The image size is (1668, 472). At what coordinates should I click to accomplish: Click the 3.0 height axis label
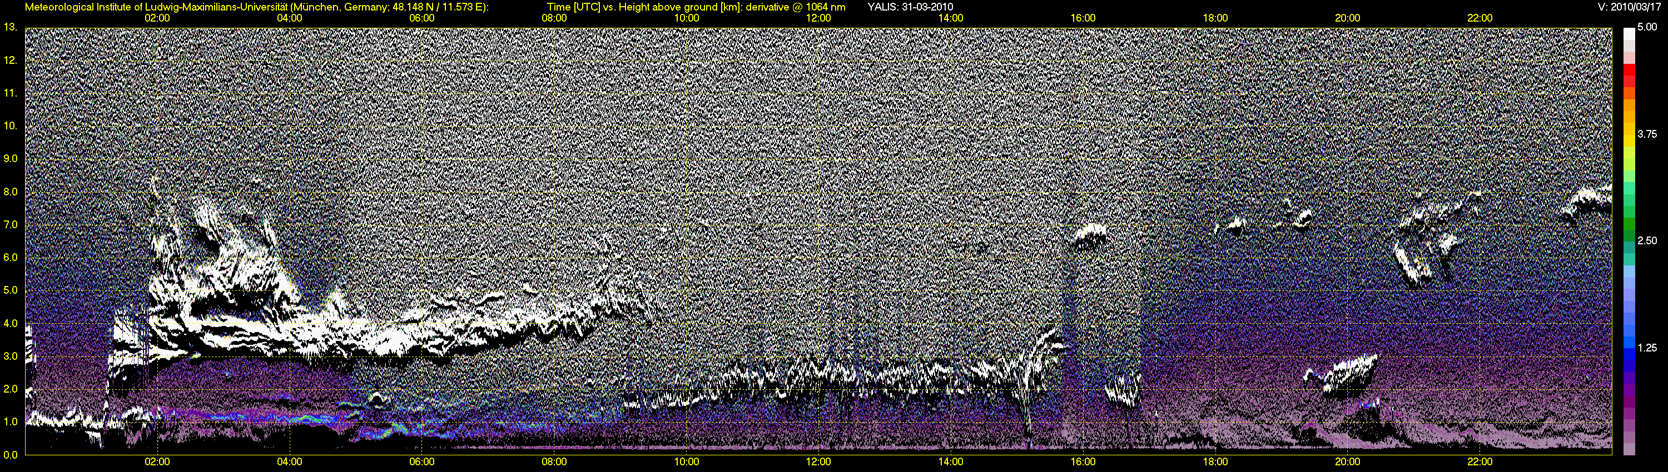(9, 356)
